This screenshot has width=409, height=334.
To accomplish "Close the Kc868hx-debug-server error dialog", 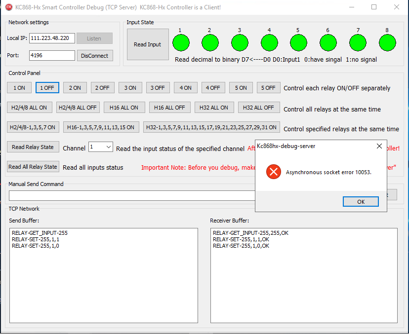I will pyautogui.click(x=379, y=146).
